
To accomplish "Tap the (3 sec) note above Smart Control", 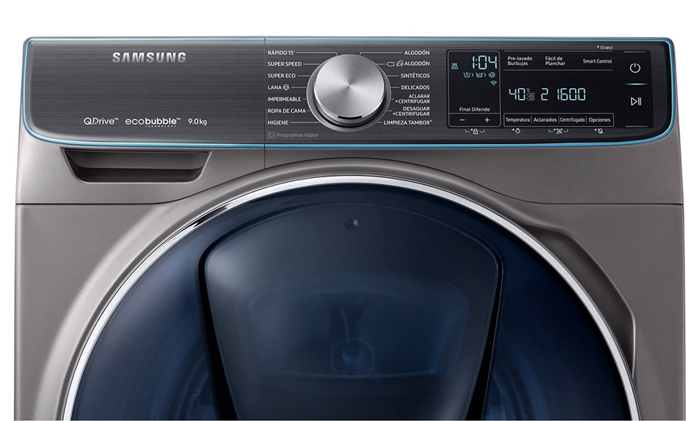I will tap(605, 47).
